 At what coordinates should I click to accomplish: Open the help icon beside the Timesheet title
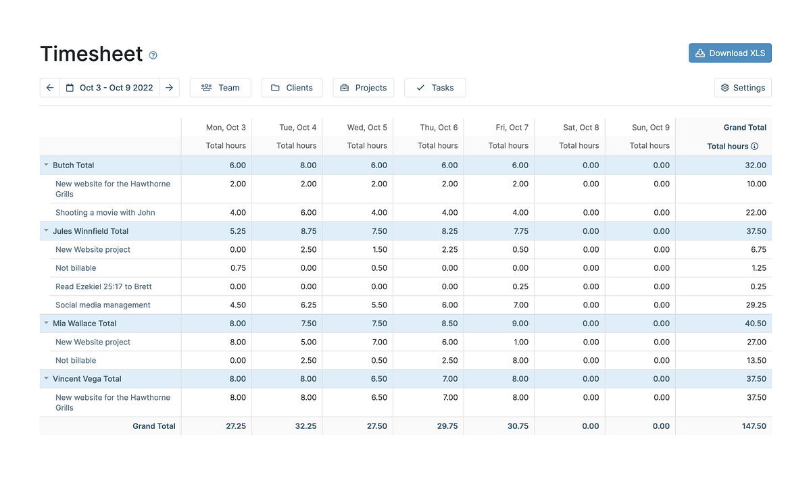click(153, 55)
